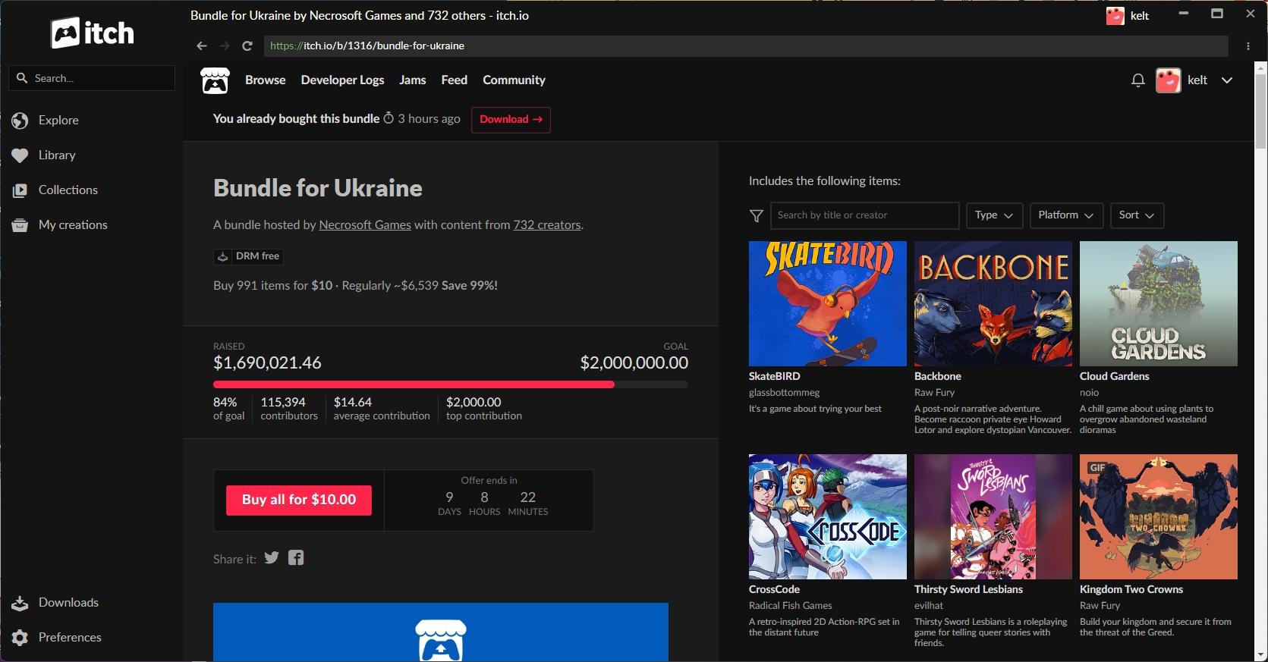This screenshot has width=1268, height=662.
Task: Open the three-dot menu beside address bar
Action: [x=1248, y=45]
